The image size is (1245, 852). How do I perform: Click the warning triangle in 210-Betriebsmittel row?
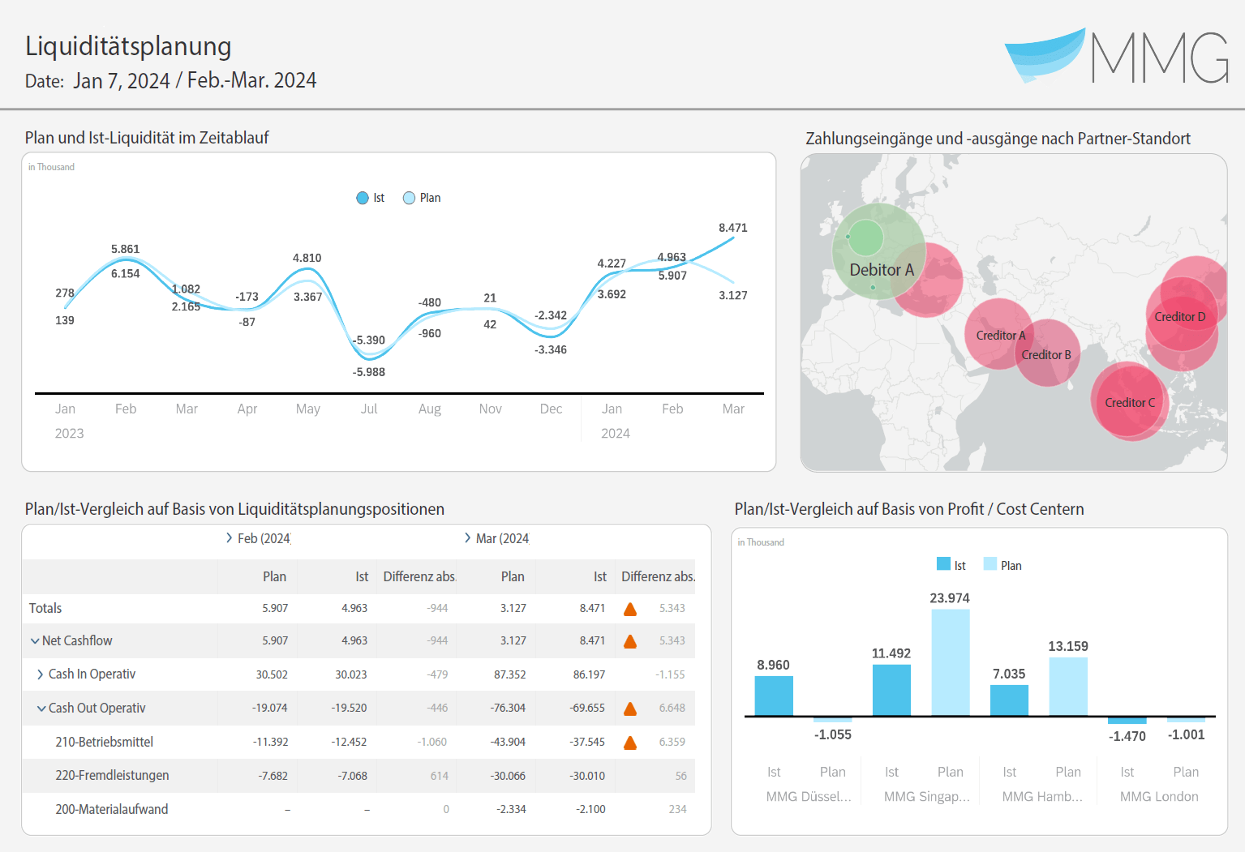[x=630, y=743]
